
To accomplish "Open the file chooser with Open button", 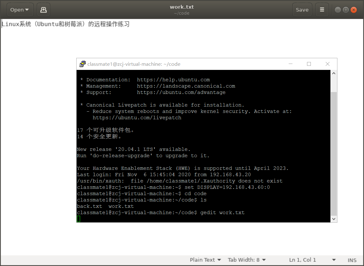I will [20, 10].
